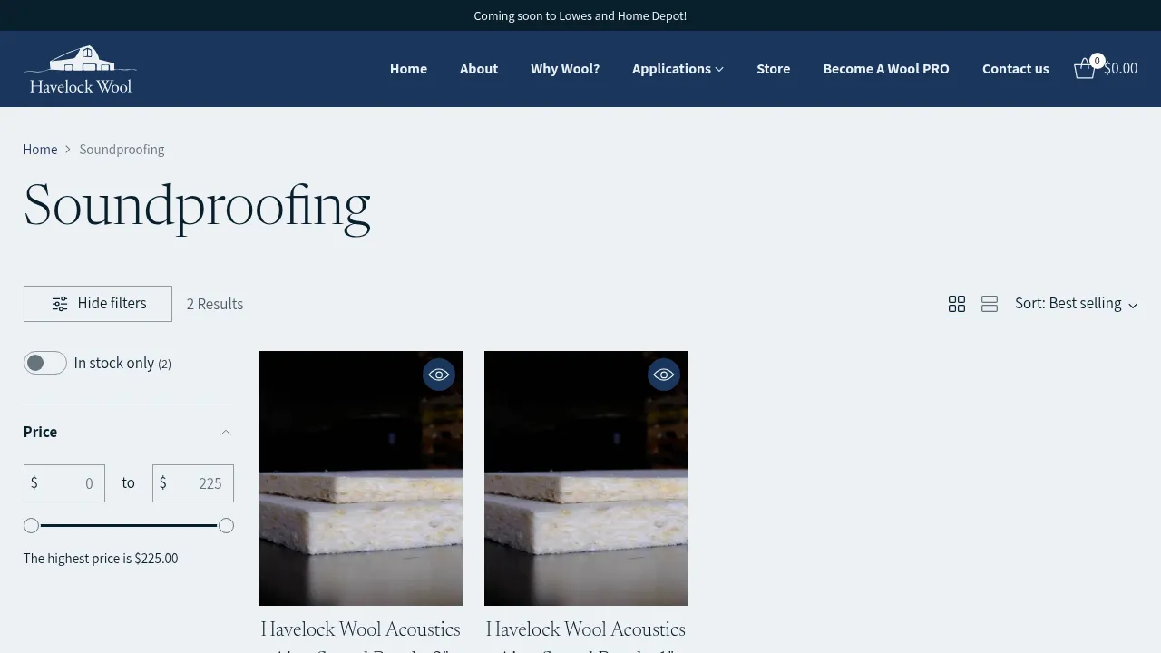Click Home breadcrumb link
This screenshot has height=653, width=1161.
pos(40,150)
